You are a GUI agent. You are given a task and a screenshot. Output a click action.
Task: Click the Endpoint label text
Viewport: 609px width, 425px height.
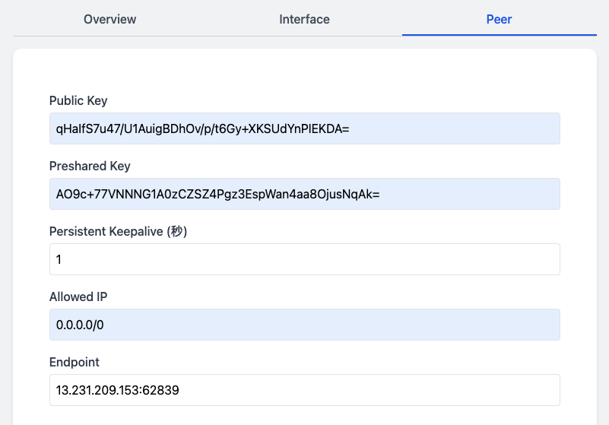click(x=75, y=362)
